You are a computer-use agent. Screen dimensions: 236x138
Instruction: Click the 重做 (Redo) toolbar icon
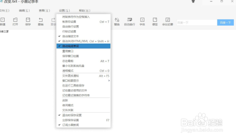53,21
